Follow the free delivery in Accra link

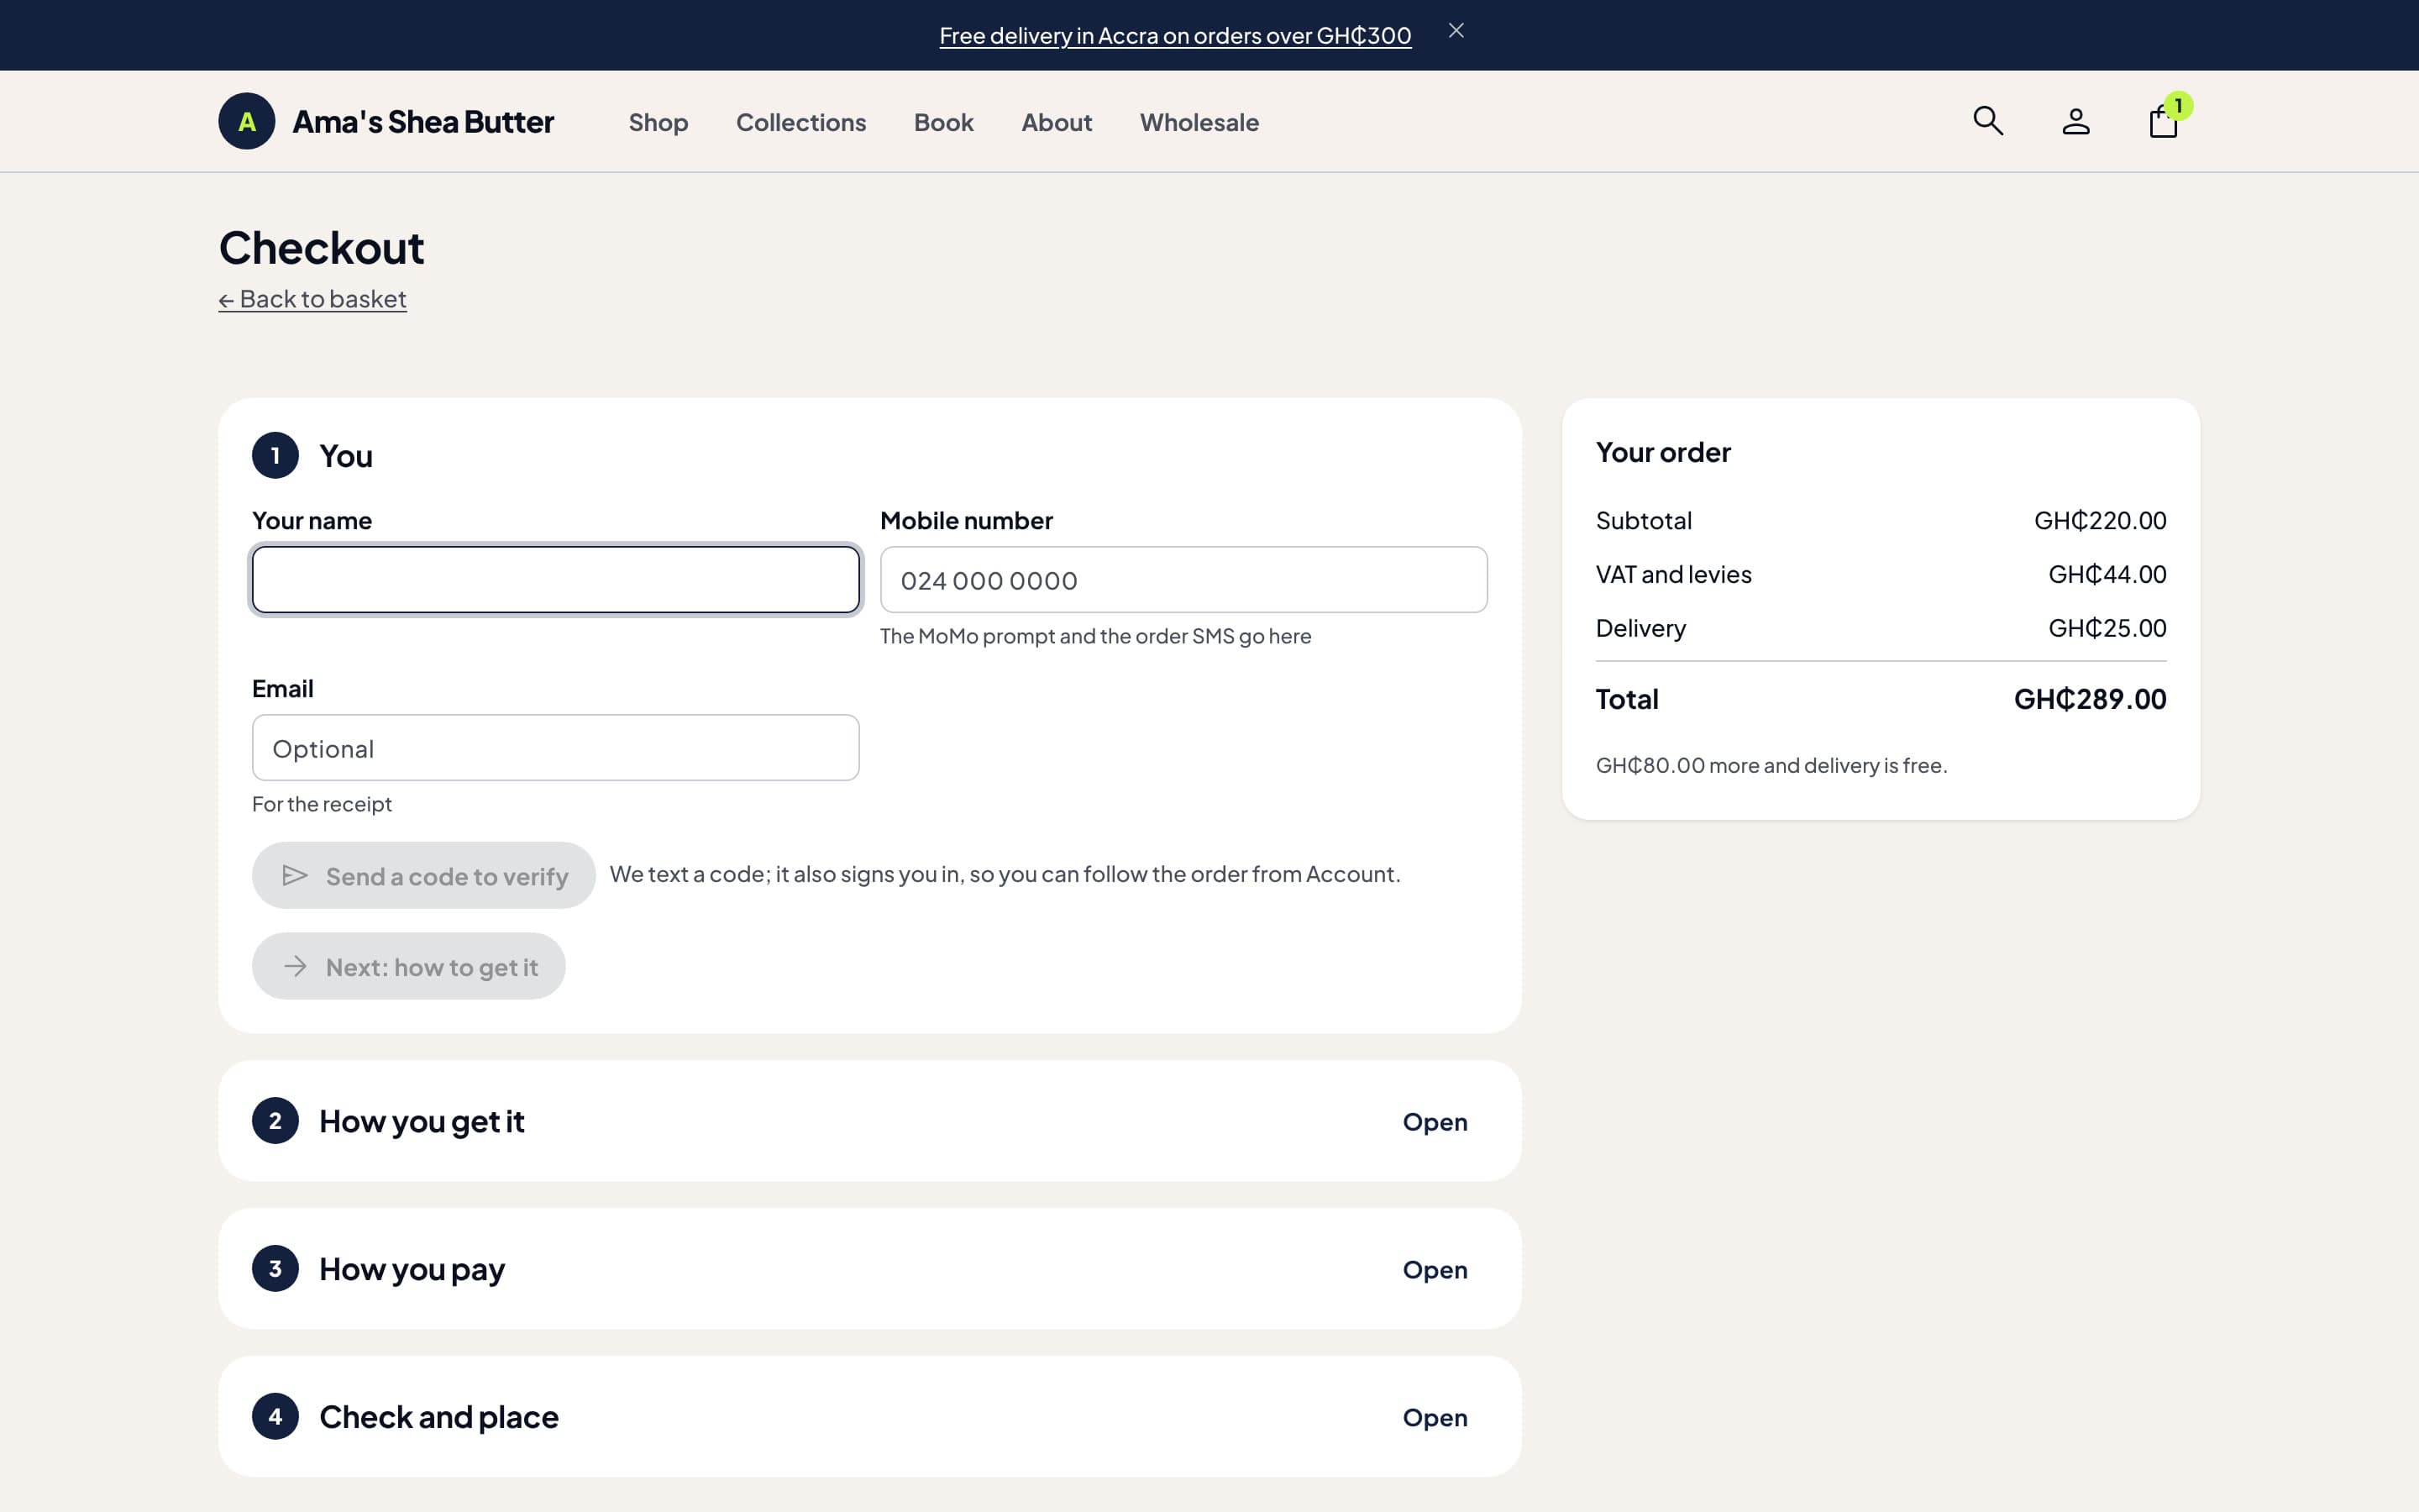[x=1174, y=36]
